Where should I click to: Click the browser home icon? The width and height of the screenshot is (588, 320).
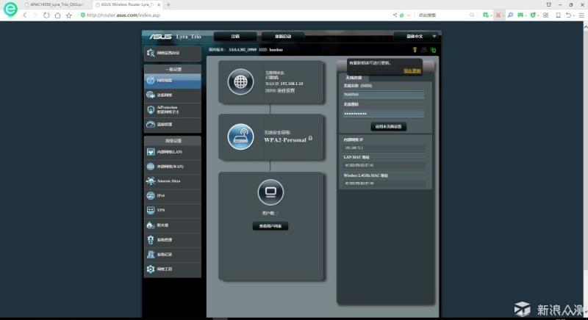click(57, 15)
